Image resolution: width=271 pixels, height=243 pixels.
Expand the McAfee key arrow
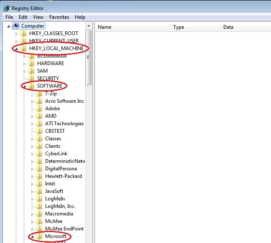(x=32, y=222)
